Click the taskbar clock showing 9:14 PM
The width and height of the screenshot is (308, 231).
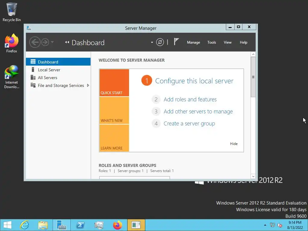point(295,225)
